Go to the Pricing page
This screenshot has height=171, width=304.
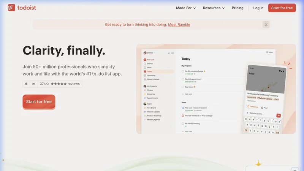(237, 8)
